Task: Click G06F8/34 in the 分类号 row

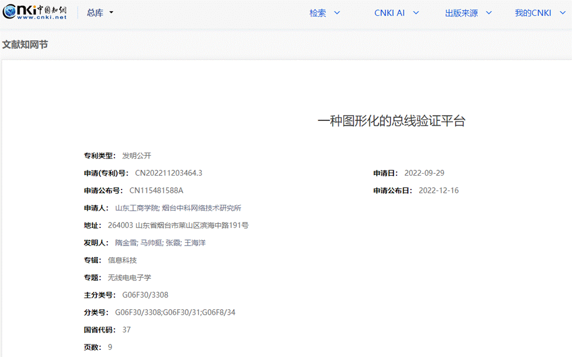Action: click(219, 313)
